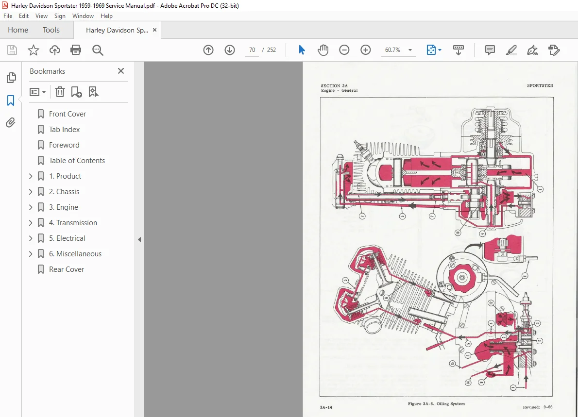Select the highlight text pen tool

click(511, 50)
